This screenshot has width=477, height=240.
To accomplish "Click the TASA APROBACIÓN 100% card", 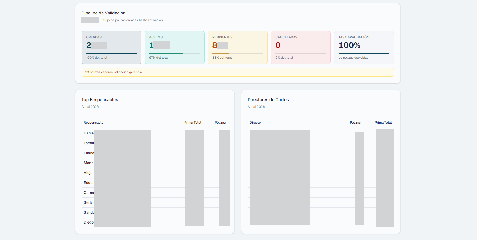I will pyautogui.click(x=364, y=47).
